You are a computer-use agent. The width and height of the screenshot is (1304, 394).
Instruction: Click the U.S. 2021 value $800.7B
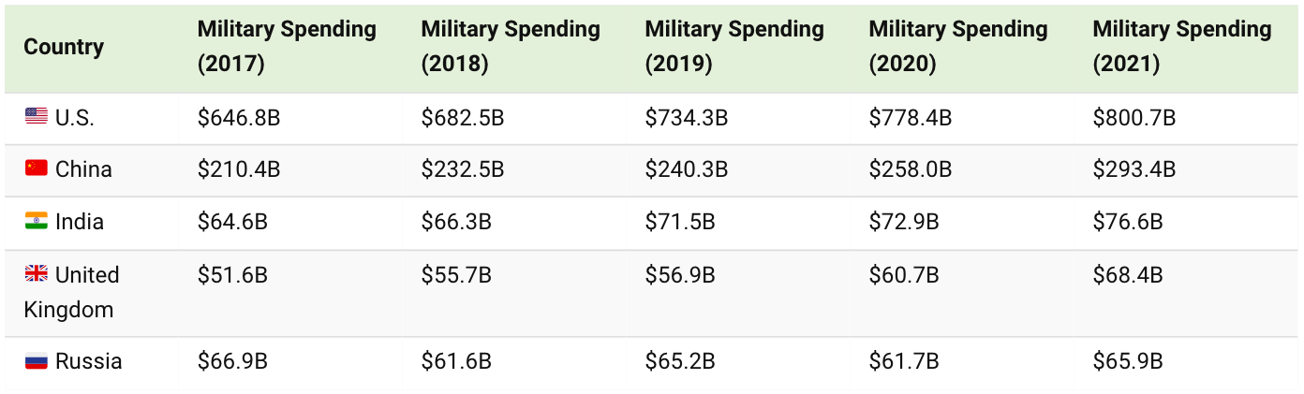tap(1134, 118)
